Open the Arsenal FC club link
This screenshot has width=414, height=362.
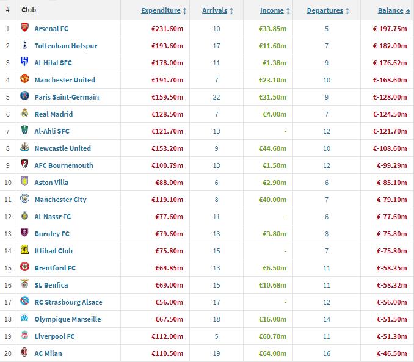click(51, 29)
